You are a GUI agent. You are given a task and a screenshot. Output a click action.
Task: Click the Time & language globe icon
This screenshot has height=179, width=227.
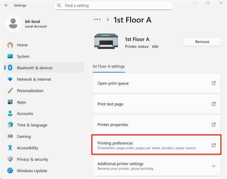[x=10, y=125]
